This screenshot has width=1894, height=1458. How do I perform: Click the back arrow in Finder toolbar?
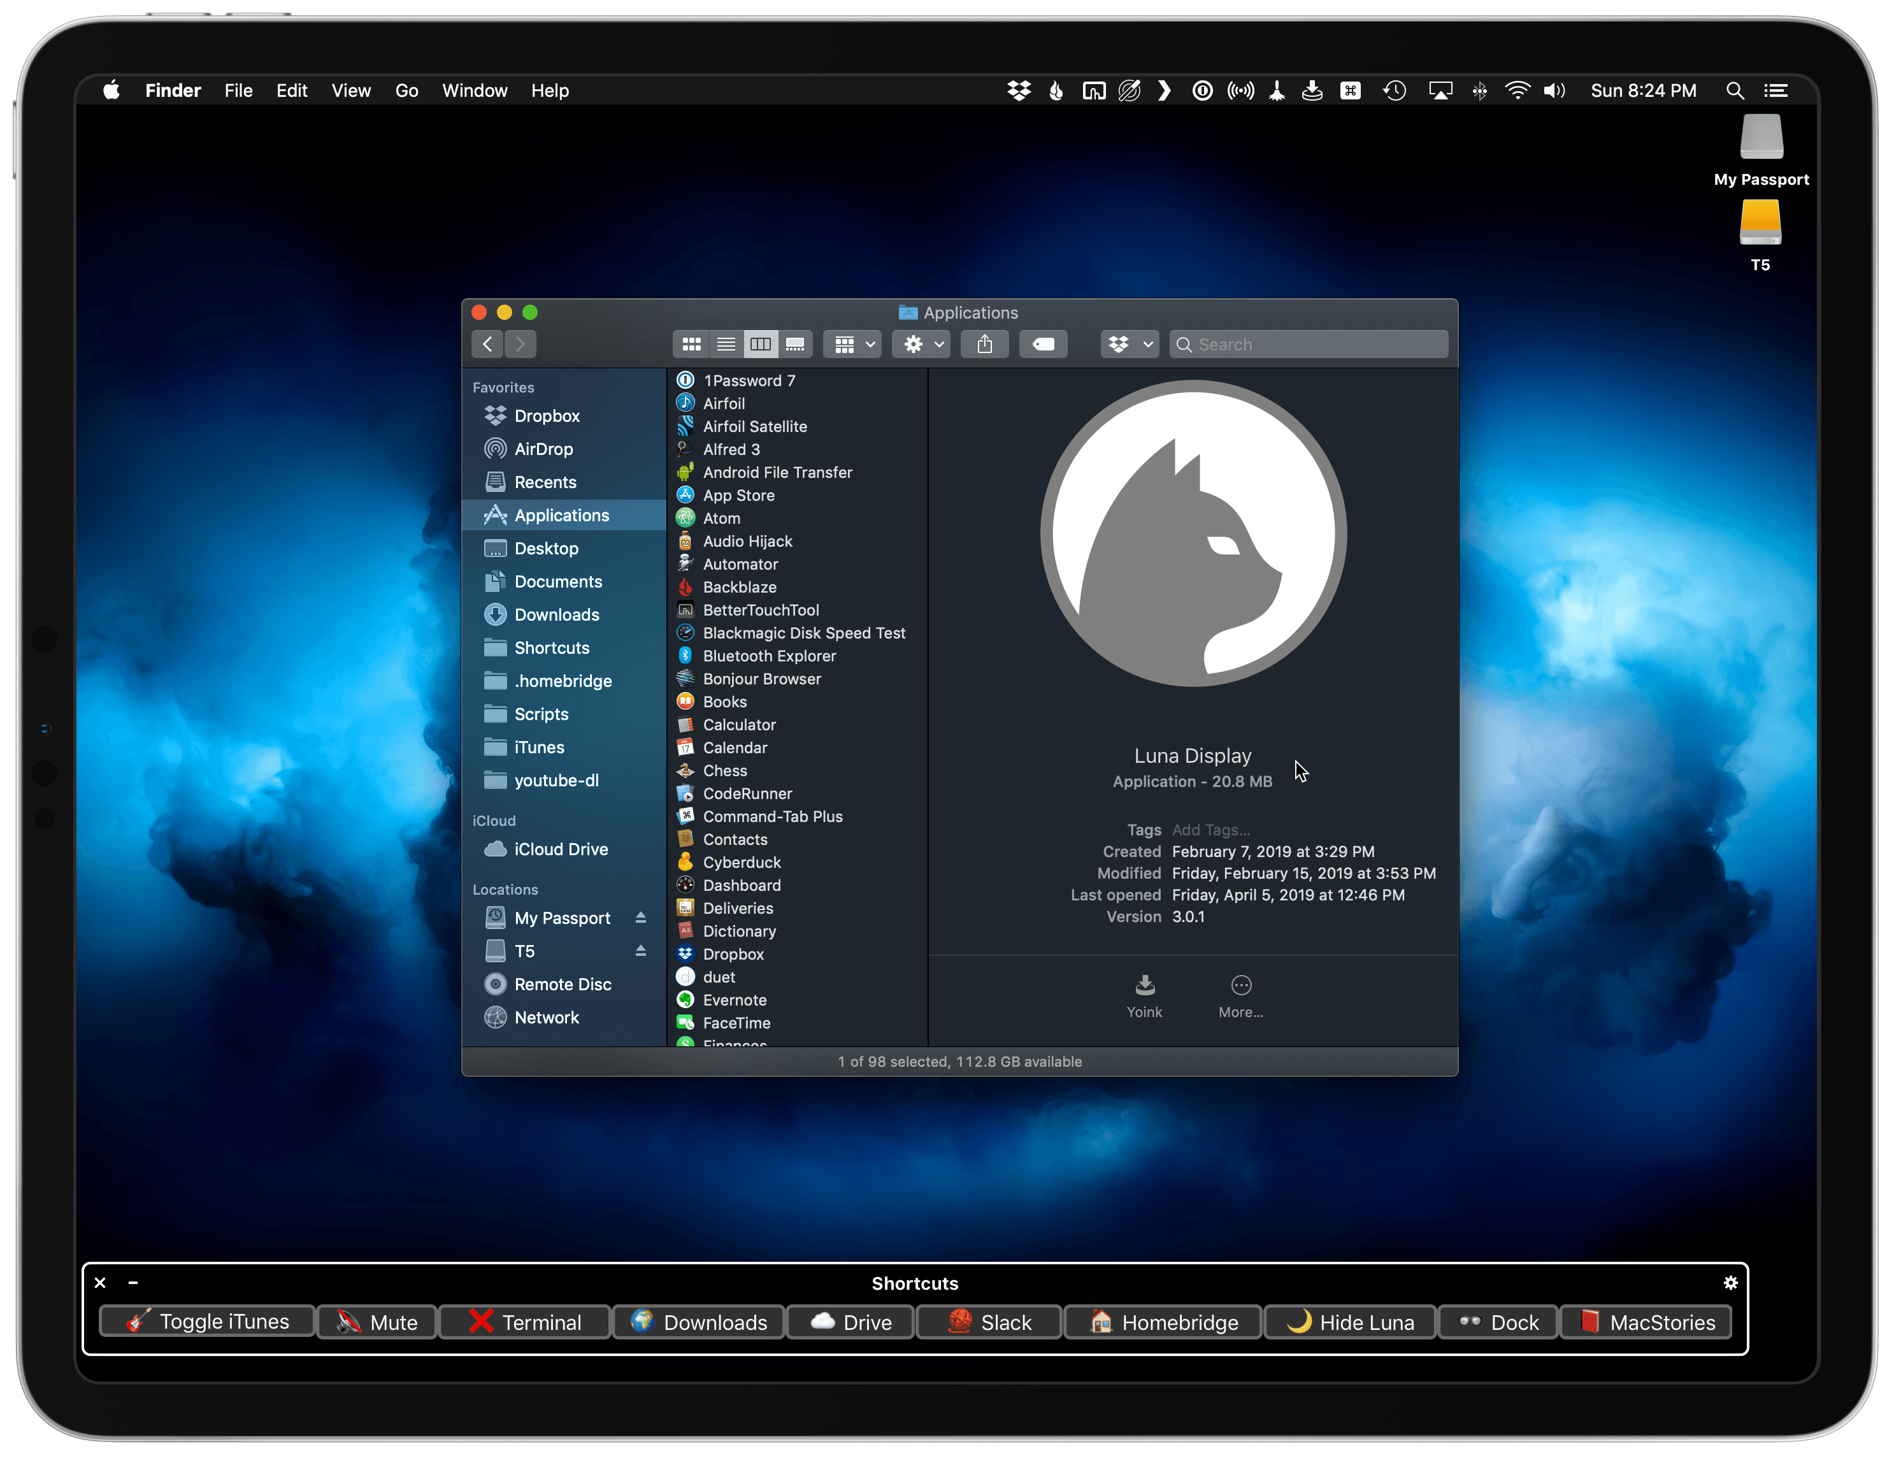coord(487,343)
